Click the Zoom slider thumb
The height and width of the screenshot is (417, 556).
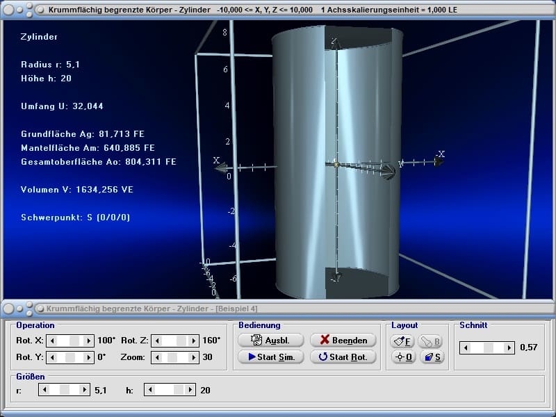coord(172,357)
